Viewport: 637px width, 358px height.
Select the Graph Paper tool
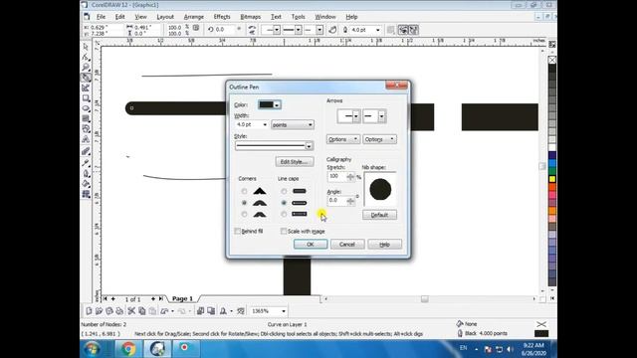click(86, 119)
